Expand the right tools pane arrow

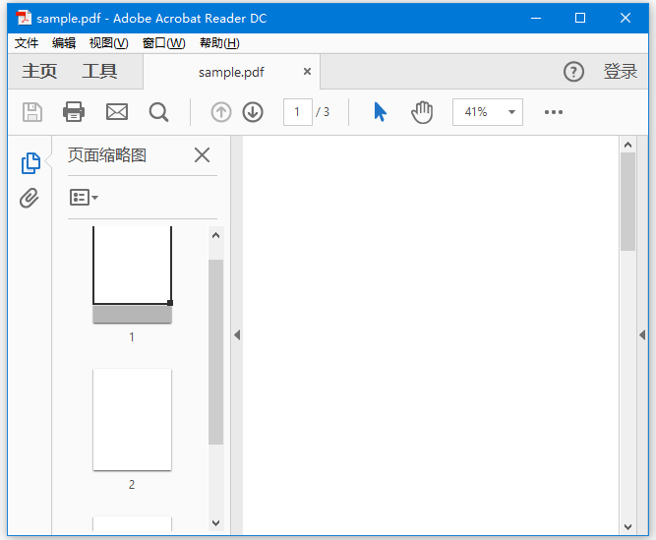(x=642, y=334)
